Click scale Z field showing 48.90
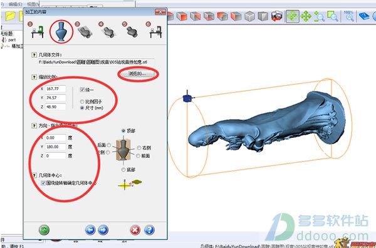This screenshot has height=248, width=376. click(x=55, y=107)
